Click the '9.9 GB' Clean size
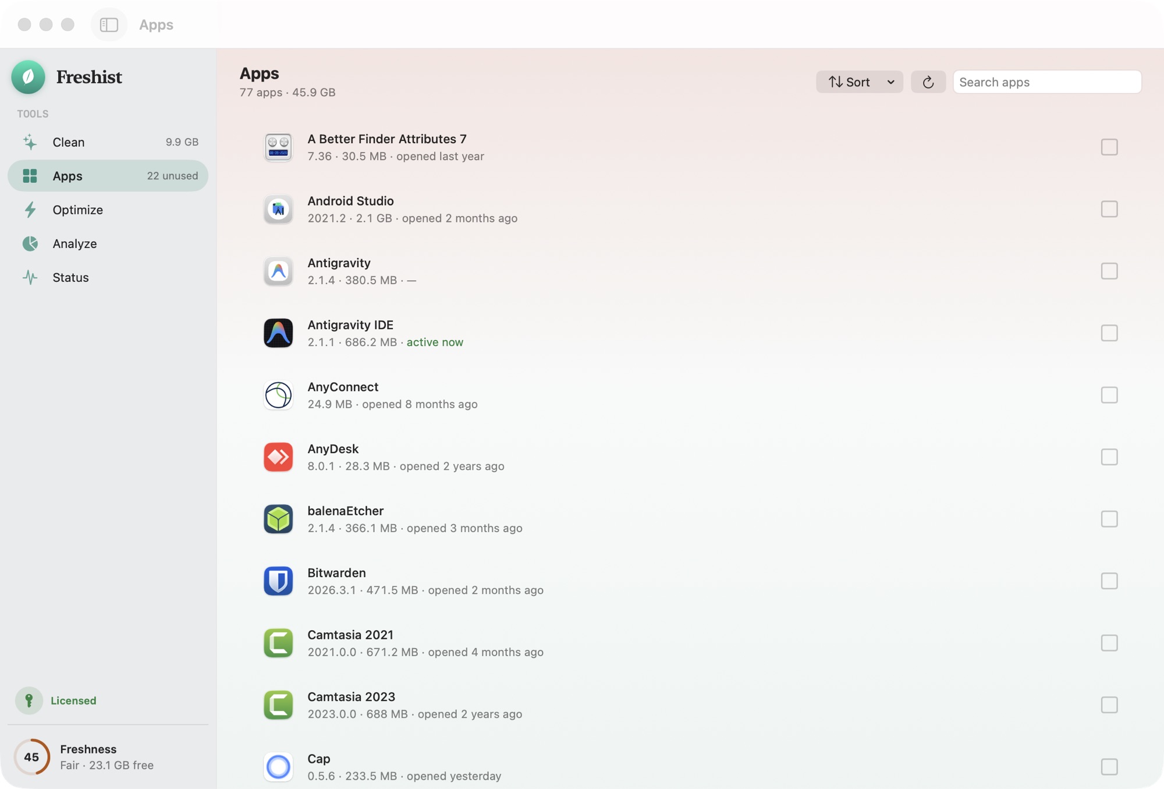1164x789 pixels. (182, 142)
